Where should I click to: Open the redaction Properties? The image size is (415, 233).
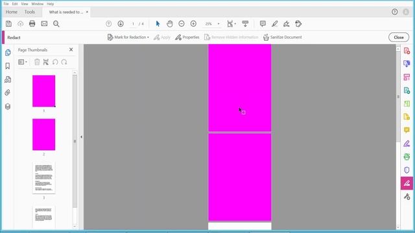[x=187, y=38]
